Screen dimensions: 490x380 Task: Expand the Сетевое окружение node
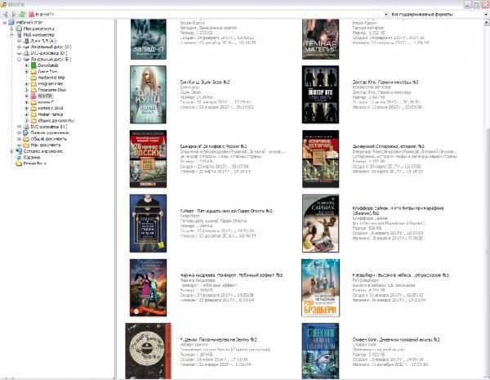(x=12, y=151)
